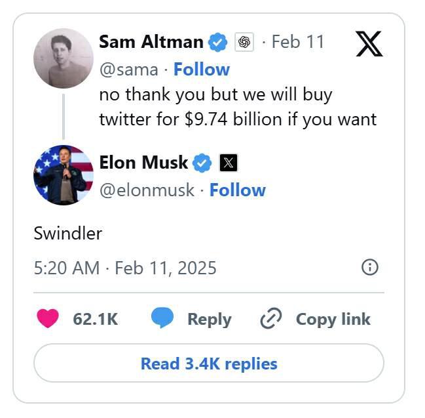Click the Elon Musk display name

[143, 162]
